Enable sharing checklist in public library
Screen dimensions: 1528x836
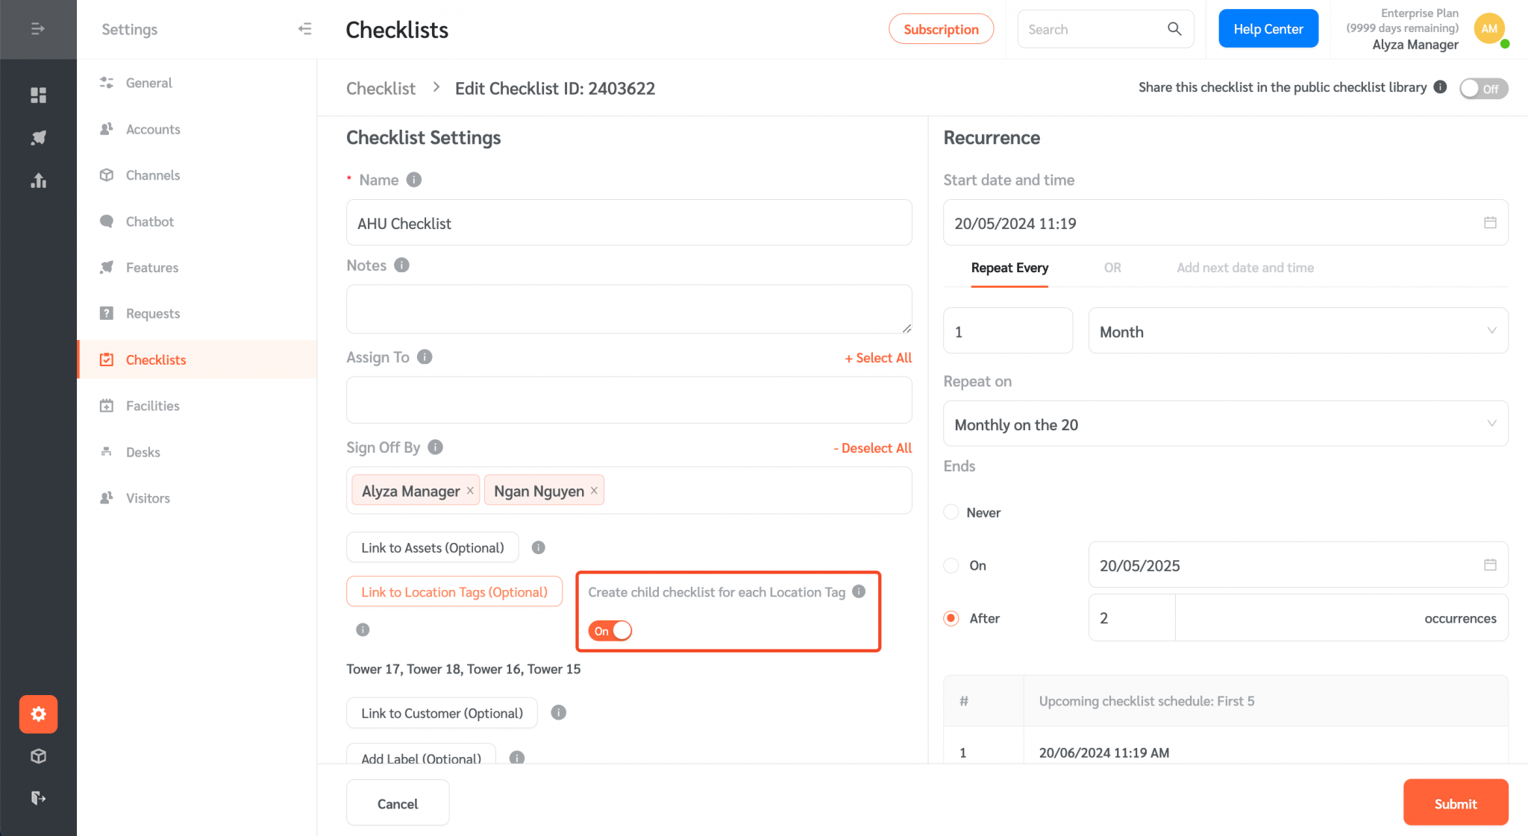(1483, 88)
